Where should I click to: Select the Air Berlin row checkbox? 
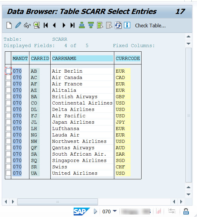[x=8, y=71]
